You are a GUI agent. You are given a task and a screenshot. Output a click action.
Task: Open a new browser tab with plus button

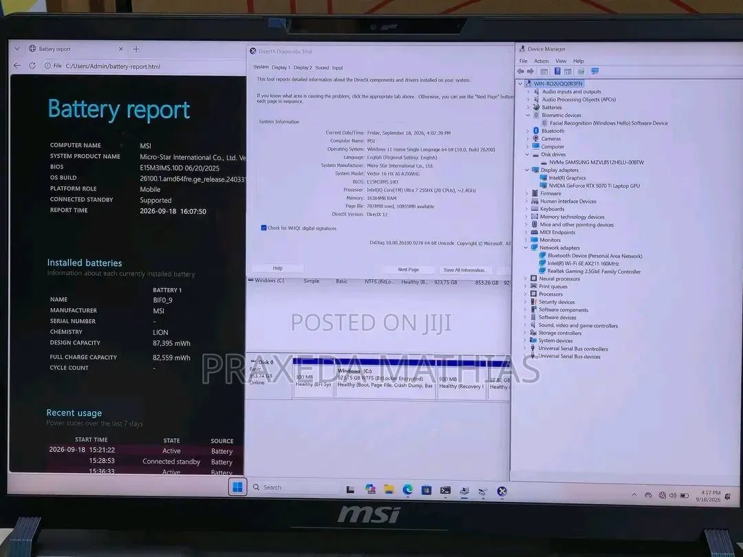click(136, 49)
